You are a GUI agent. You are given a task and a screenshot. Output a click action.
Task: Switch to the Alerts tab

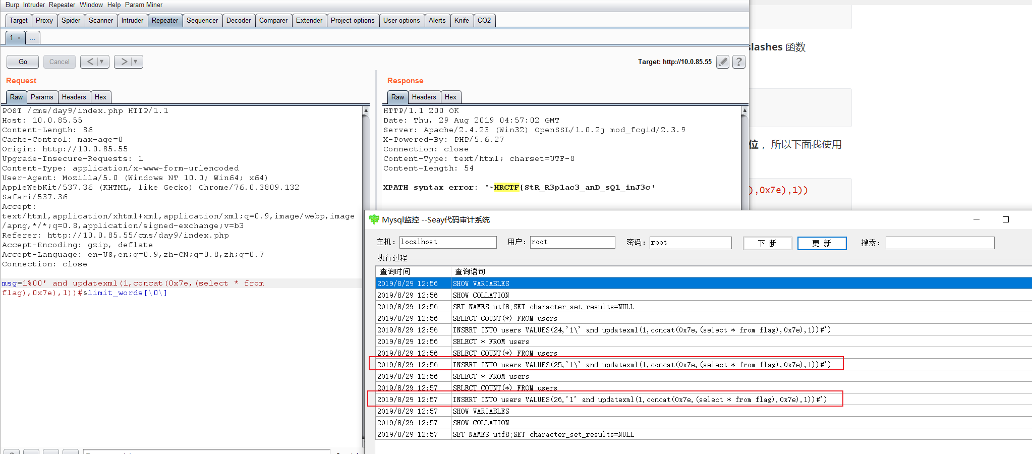pos(437,20)
